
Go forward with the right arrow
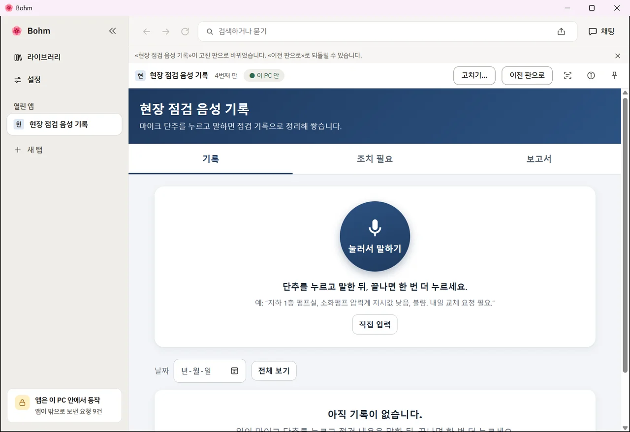click(x=166, y=31)
